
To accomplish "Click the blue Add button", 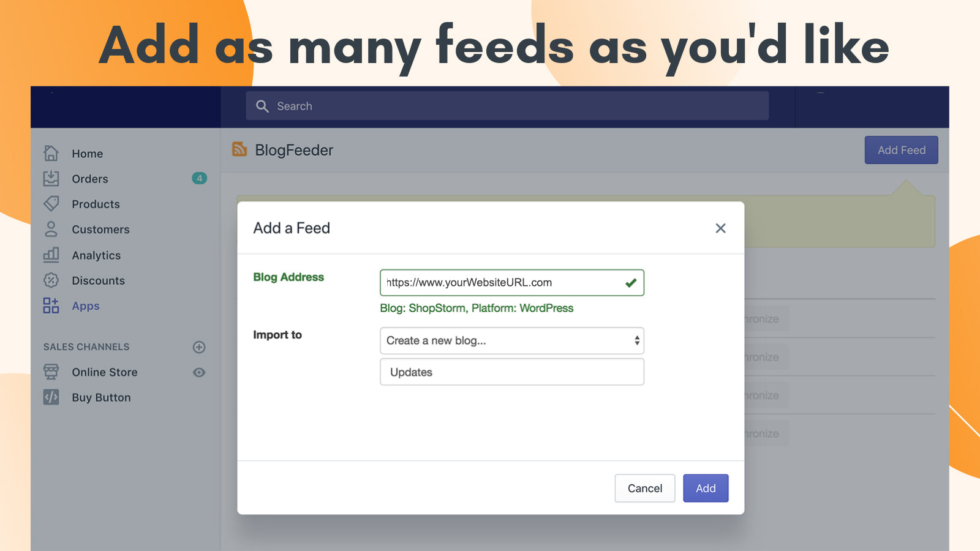I will (x=706, y=488).
